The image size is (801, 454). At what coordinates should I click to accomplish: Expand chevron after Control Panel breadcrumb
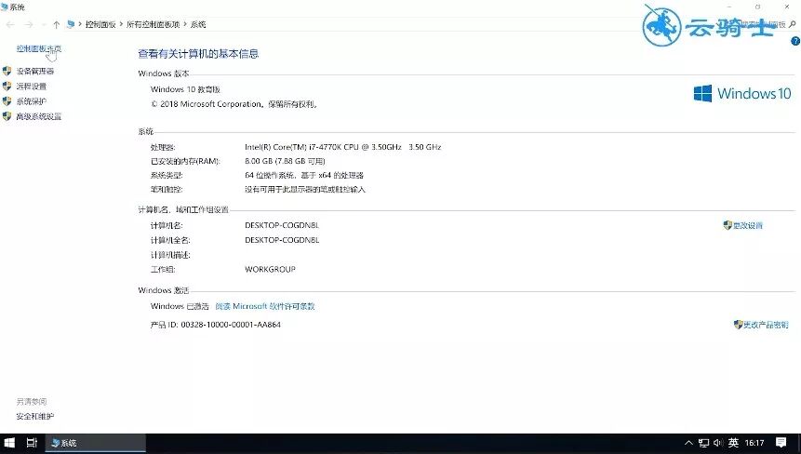[x=121, y=24]
